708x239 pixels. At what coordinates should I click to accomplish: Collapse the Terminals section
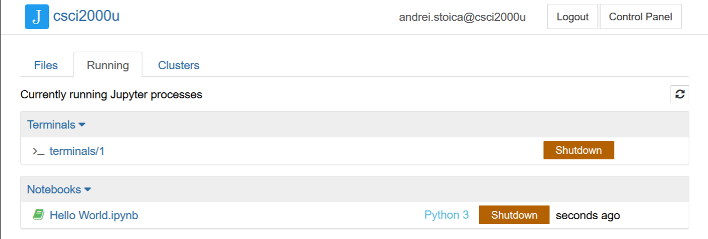56,125
